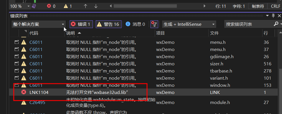The height and width of the screenshot is (114, 282).
Task: Click the CRLF line ending button
Action: point(275,6)
